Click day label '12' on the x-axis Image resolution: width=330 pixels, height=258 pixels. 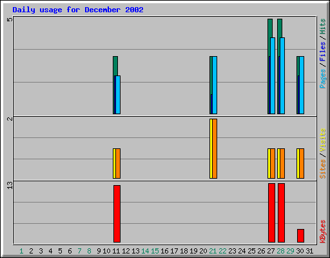click(126, 251)
